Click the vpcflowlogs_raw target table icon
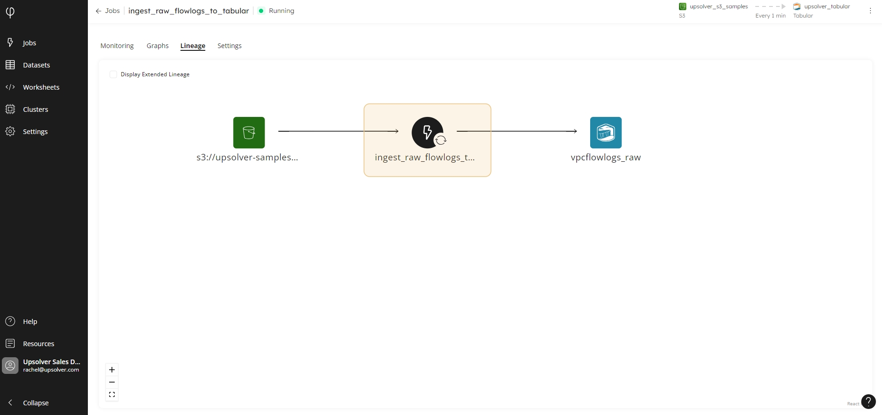882x415 pixels. coord(605,133)
